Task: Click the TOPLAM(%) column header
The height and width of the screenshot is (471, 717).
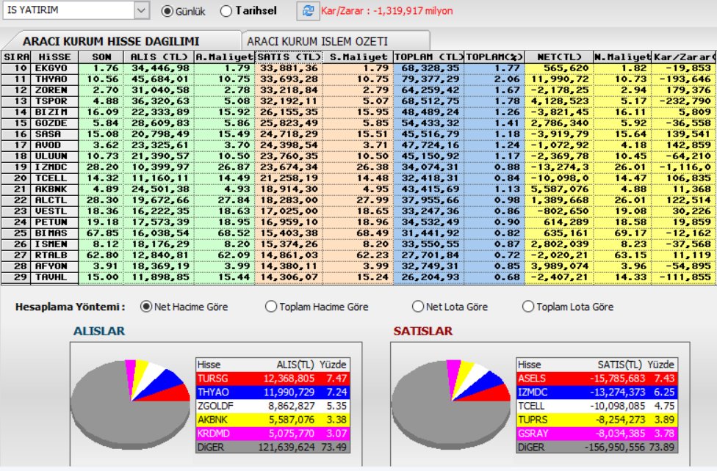Action: [x=494, y=57]
